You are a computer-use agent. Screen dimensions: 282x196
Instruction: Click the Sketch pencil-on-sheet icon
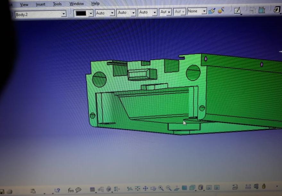tap(237, 10)
